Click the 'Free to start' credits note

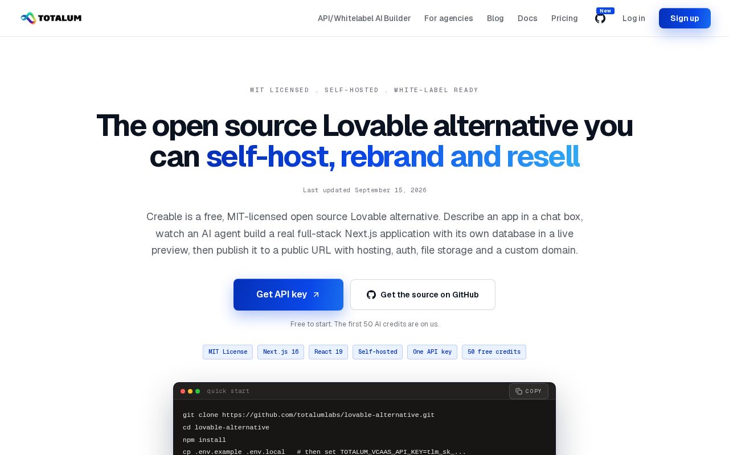click(364, 324)
